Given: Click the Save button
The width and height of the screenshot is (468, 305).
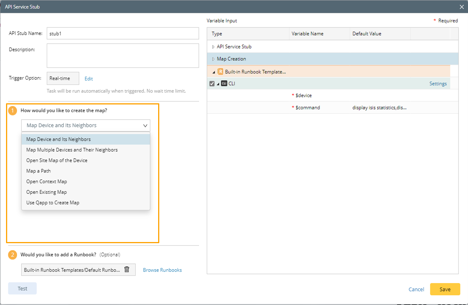Looking at the screenshot, I should [445, 289].
